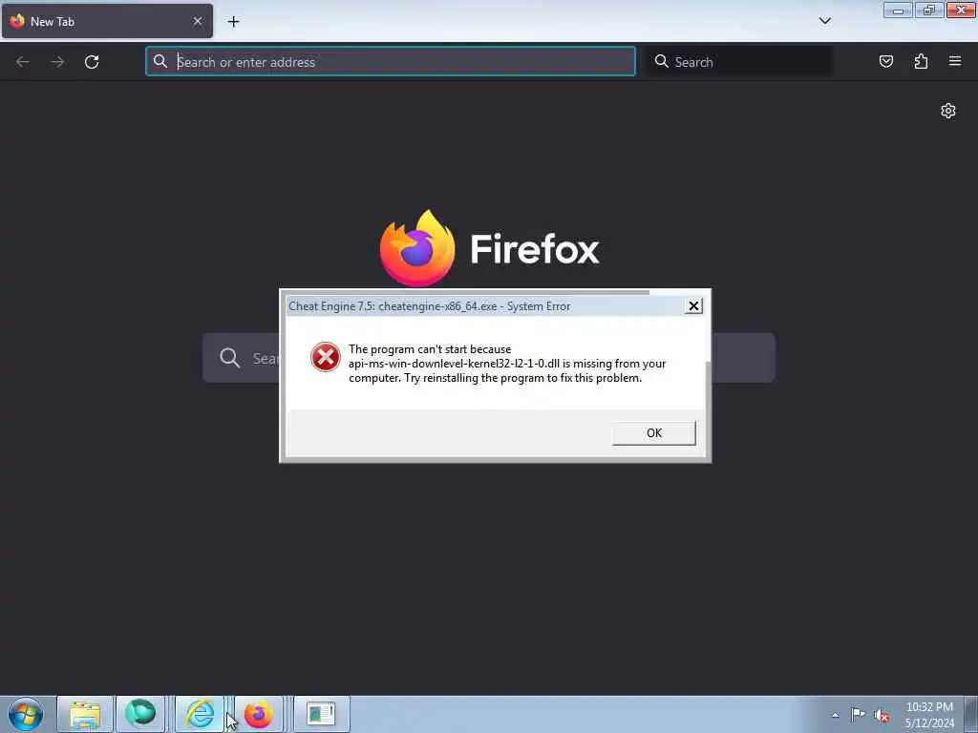Viewport: 978px width, 733px height.
Task: Click the address bar magnifier icon
Action: 160,61
